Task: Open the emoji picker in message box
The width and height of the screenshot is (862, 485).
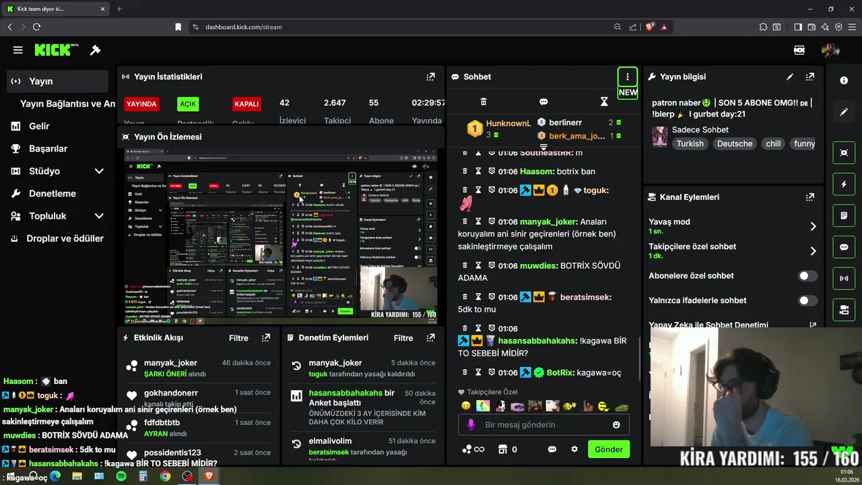Action: coord(616,425)
